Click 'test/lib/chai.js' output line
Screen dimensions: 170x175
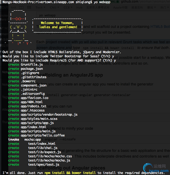point(33,148)
